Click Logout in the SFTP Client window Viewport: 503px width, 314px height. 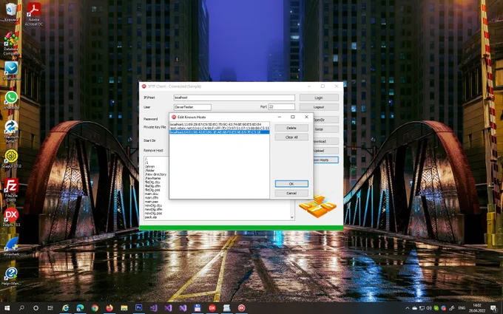coord(319,107)
